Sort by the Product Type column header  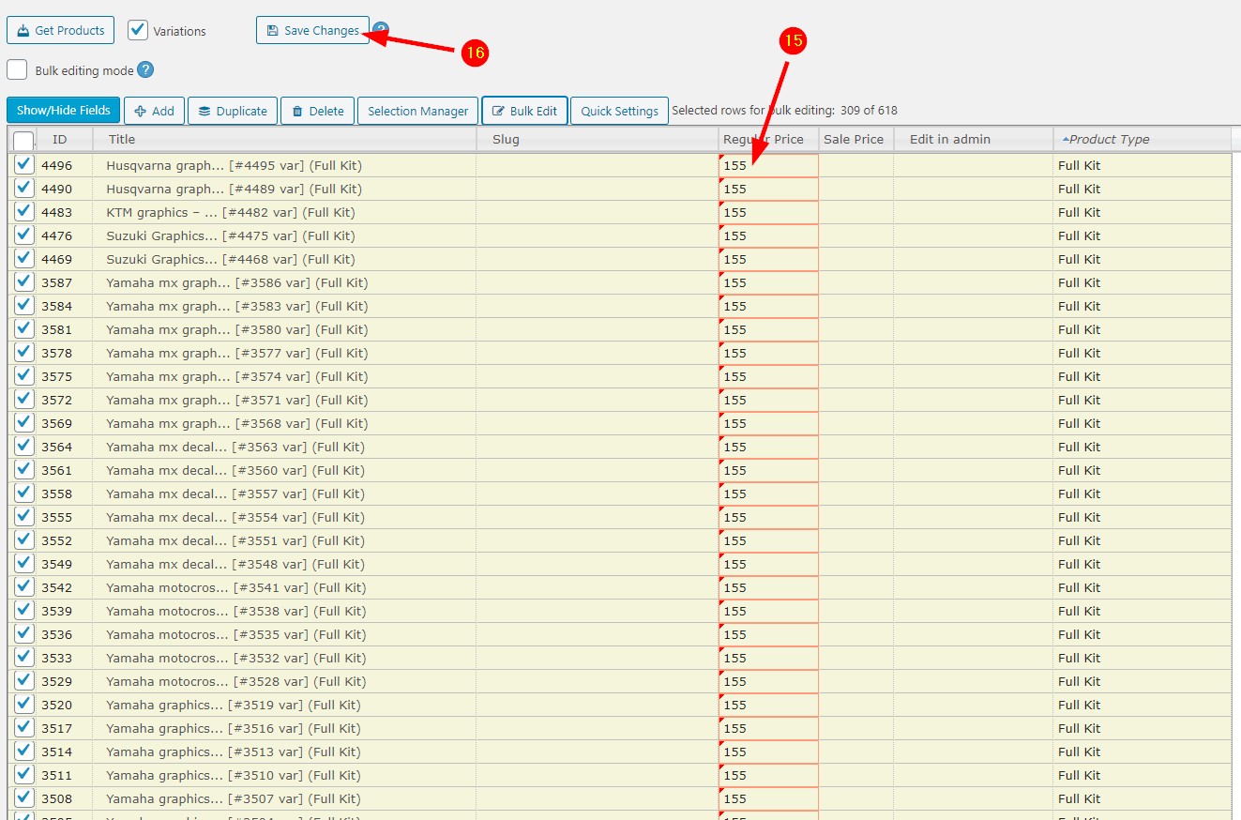(1109, 139)
